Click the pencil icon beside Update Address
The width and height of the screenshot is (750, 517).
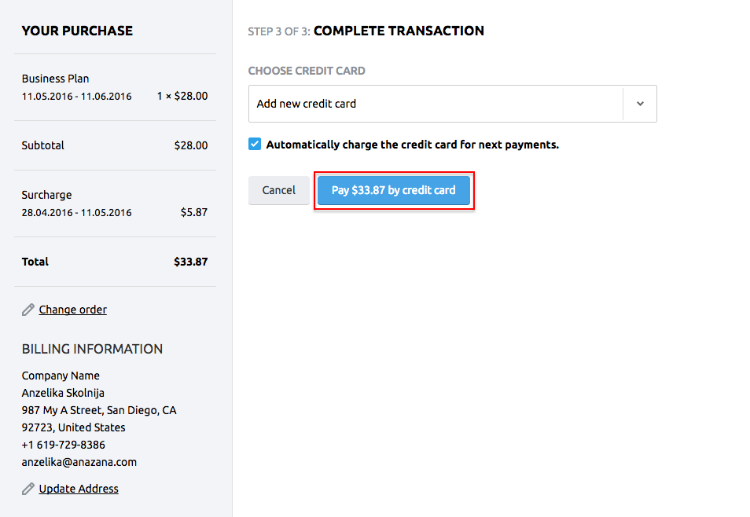[x=28, y=489]
